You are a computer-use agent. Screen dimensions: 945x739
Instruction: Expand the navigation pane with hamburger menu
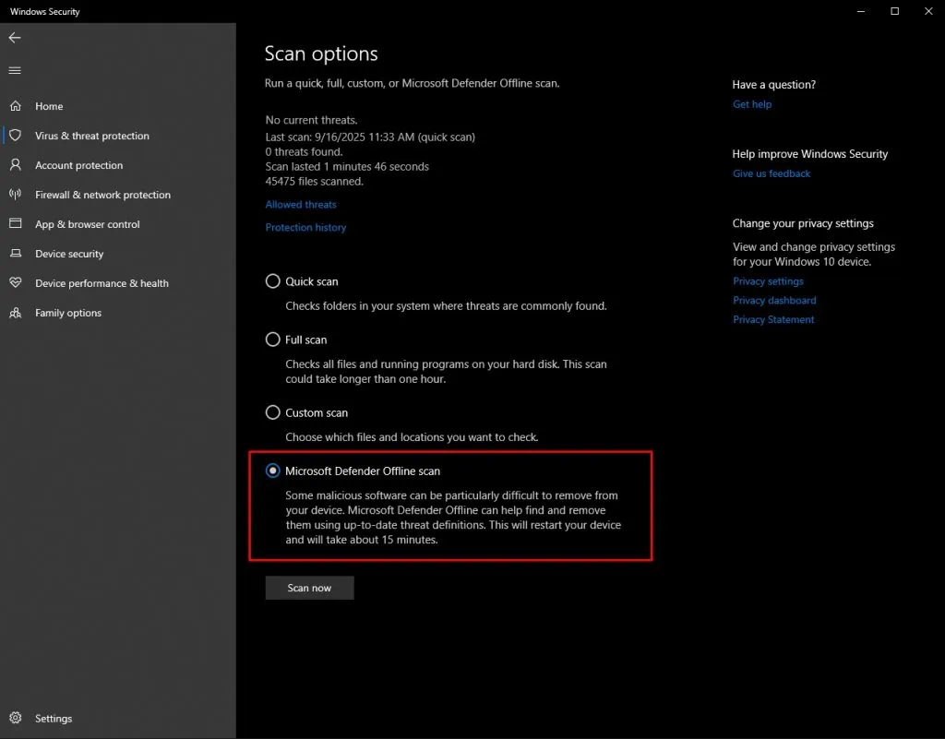(x=15, y=70)
